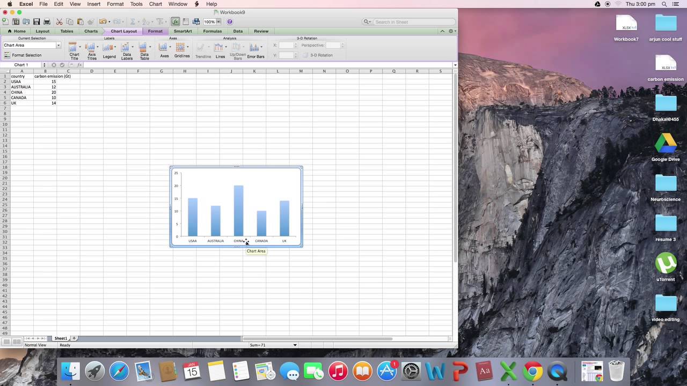Click the Paste clipboard icon

tap(80, 21)
